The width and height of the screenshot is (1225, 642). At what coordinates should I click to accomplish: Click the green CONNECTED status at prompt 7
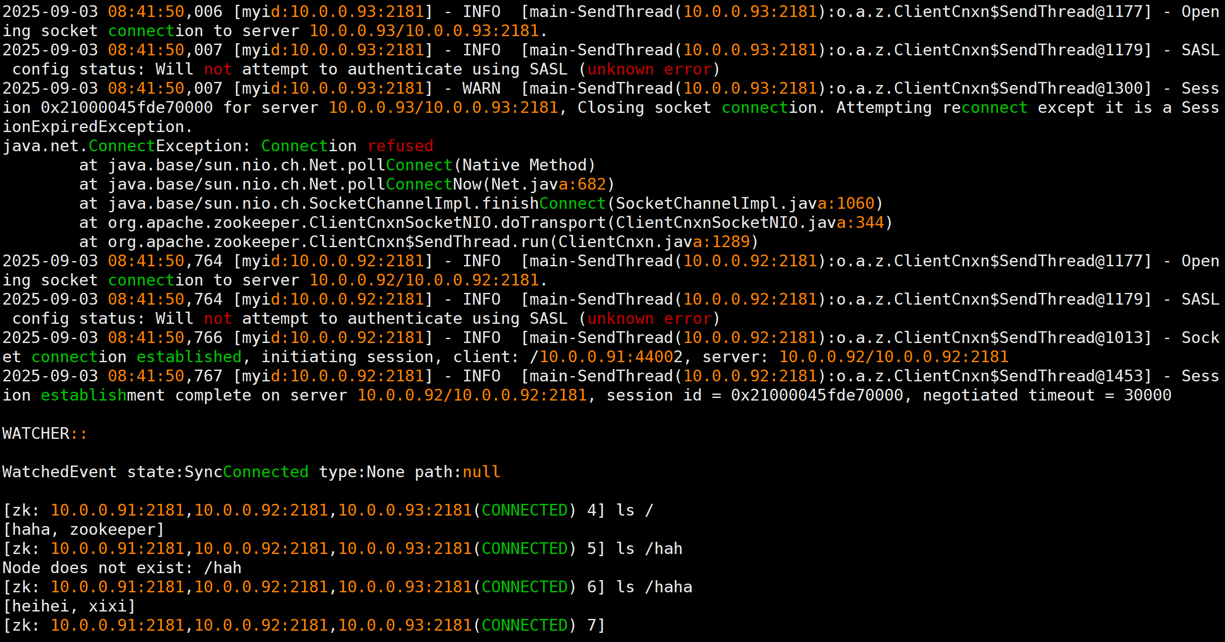pos(525,625)
